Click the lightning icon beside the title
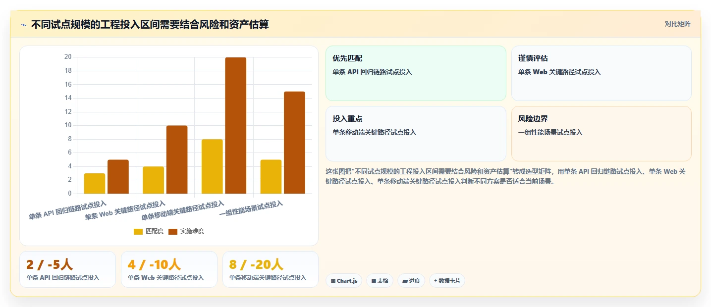Image resolution: width=711 pixels, height=307 pixels. click(23, 25)
